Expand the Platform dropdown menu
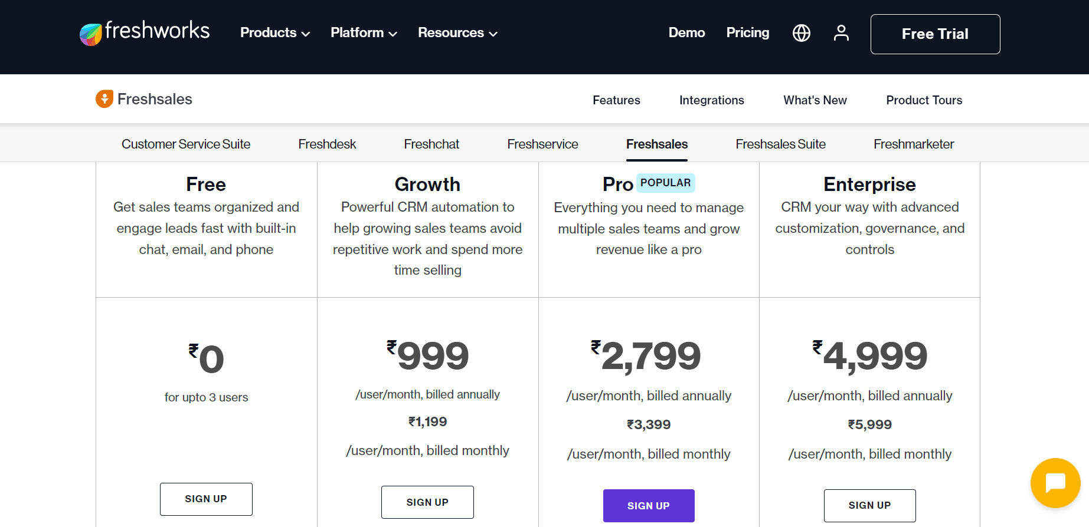Viewport: 1089px width, 527px height. 364,33
